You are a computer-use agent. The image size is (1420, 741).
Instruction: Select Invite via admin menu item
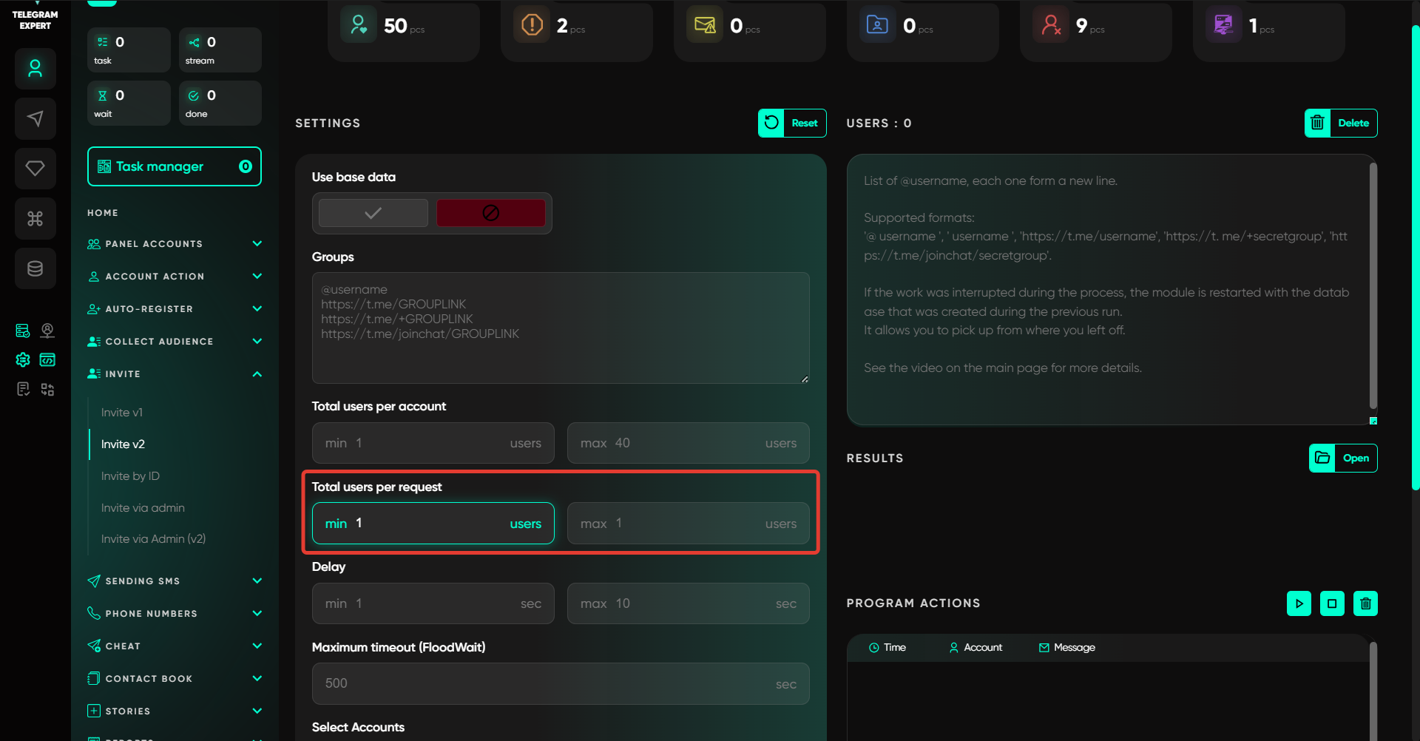click(143, 508)
